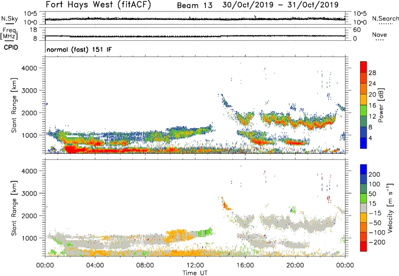Click the Power panel 'Slant Range [km]' axis label
Screen dimensions: 399x276
pyautogui.click(x=14, y=105)
